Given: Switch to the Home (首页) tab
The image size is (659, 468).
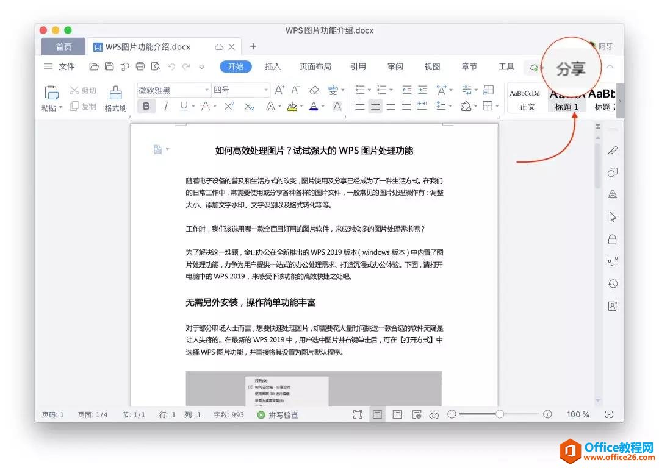Looking at the screenshot, I should tap(63, 47).
